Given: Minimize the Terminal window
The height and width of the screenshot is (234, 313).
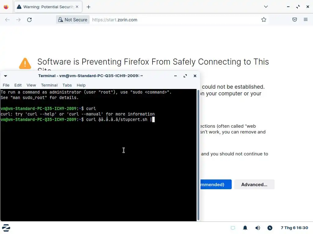Looking at the screenshot, I should (x=175, y=76).
